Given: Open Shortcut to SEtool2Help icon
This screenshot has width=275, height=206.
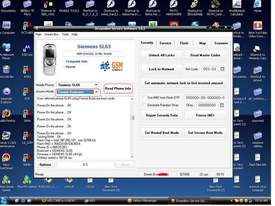Looking at the screenshot, I should [x=195, y=8].
